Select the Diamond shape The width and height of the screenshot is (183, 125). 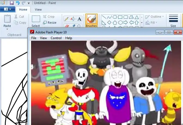tap(109, 23)
